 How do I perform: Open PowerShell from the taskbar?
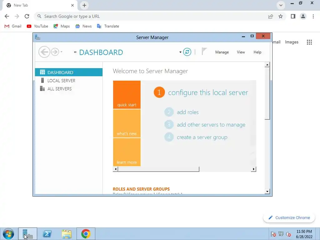[47, 234]
